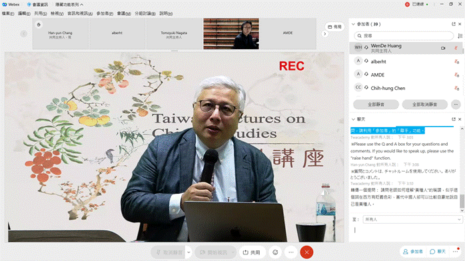The height and width of the screenshot is (261, 465).
Task: Toggle the 開始視訊 start video button
Action: coord(213,252)
